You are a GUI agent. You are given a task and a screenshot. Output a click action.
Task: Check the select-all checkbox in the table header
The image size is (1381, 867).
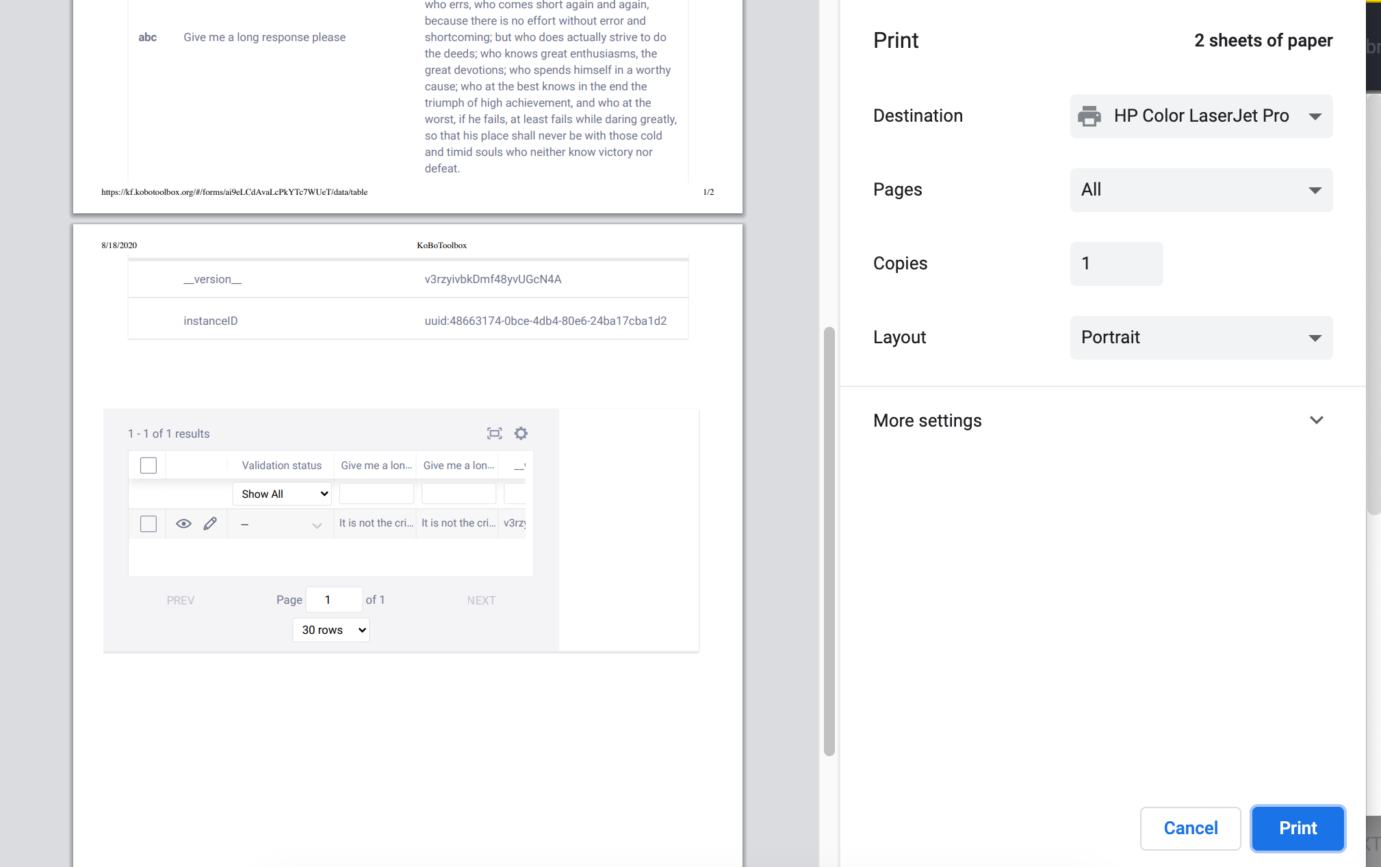pos(148,465)
